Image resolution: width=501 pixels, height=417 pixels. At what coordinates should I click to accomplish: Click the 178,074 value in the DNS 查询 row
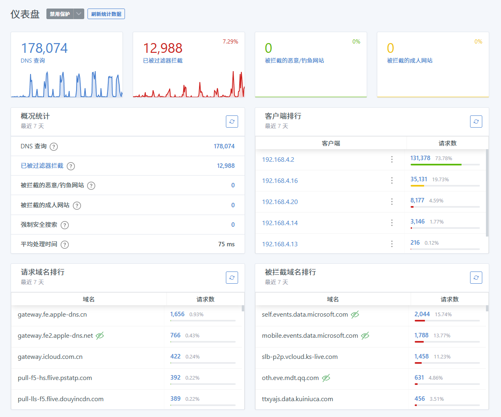pos(224,146)
